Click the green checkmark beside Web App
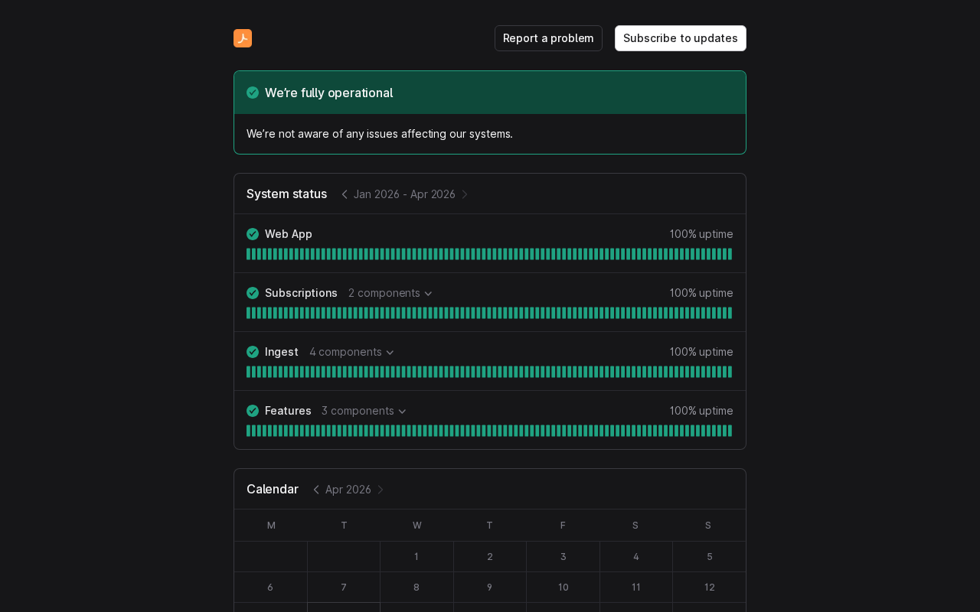Viewport: 980px width, 612px height. click(253, 234)
